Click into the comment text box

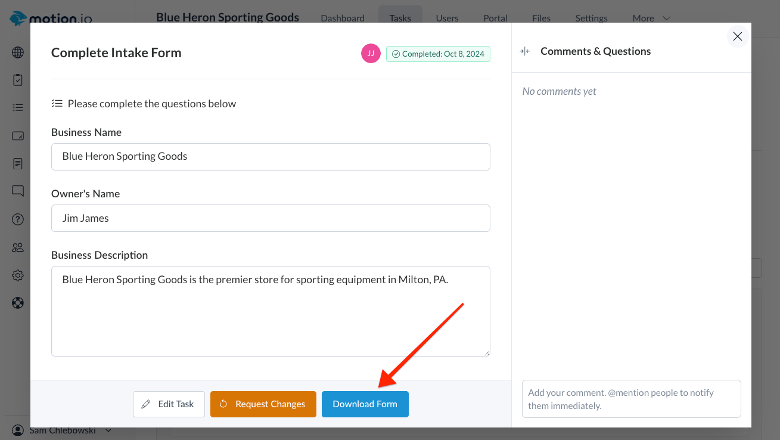click(x=631, y=399)
